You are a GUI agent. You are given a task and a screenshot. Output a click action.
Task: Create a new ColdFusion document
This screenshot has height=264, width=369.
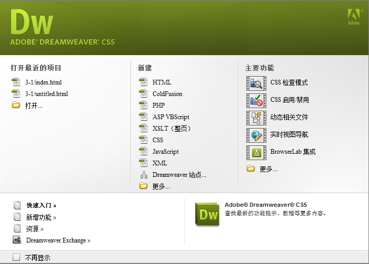coord(167,94)
